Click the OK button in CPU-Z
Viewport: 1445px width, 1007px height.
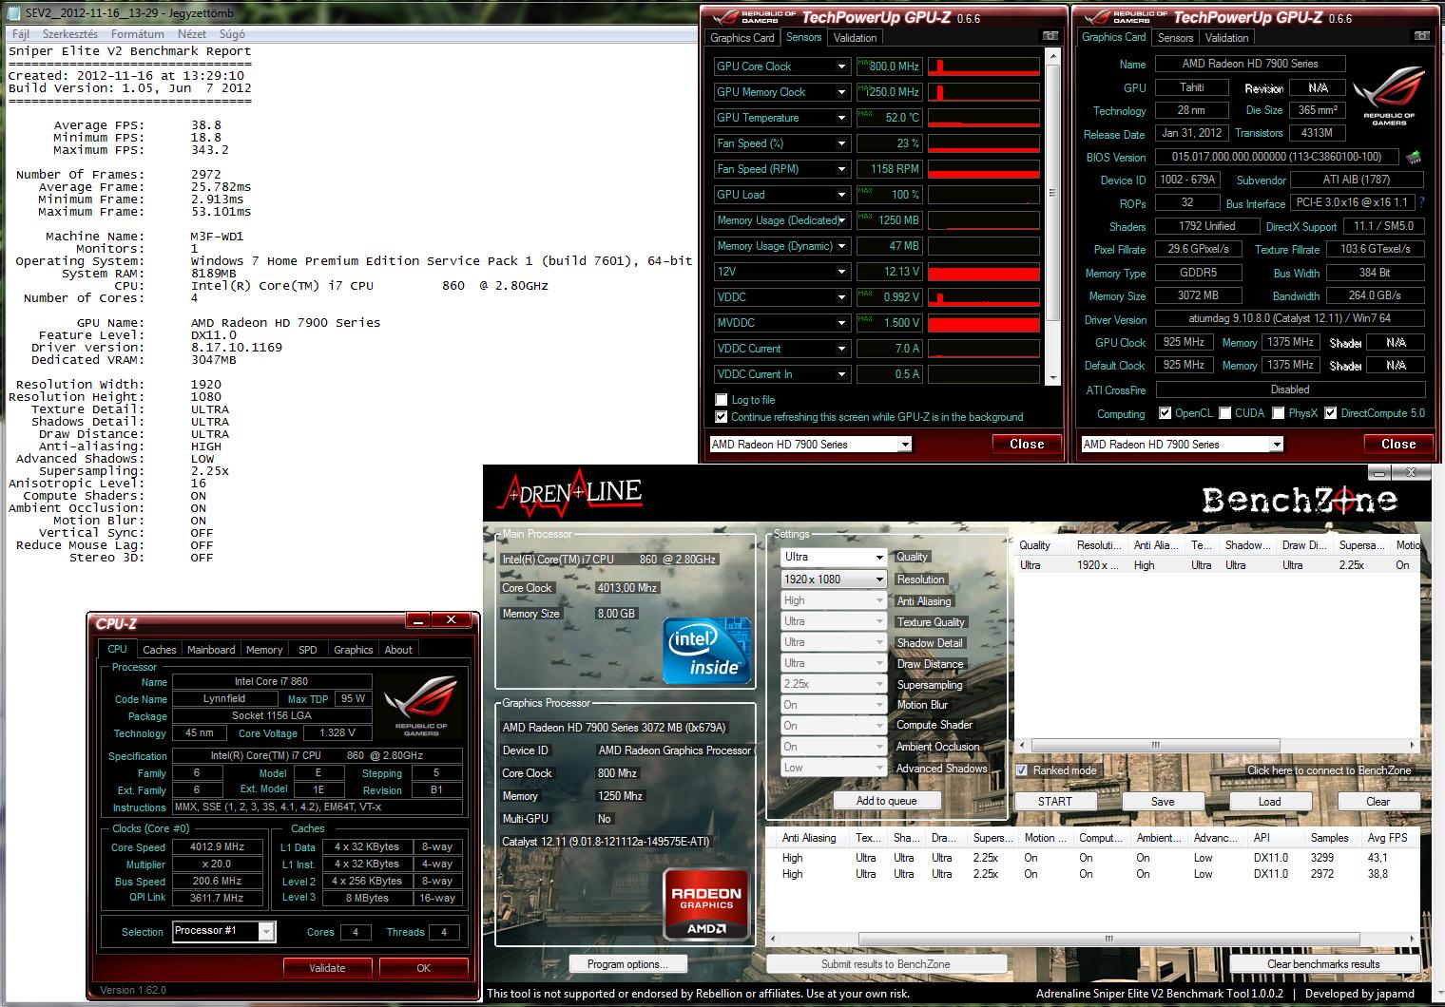click(423, 968)
